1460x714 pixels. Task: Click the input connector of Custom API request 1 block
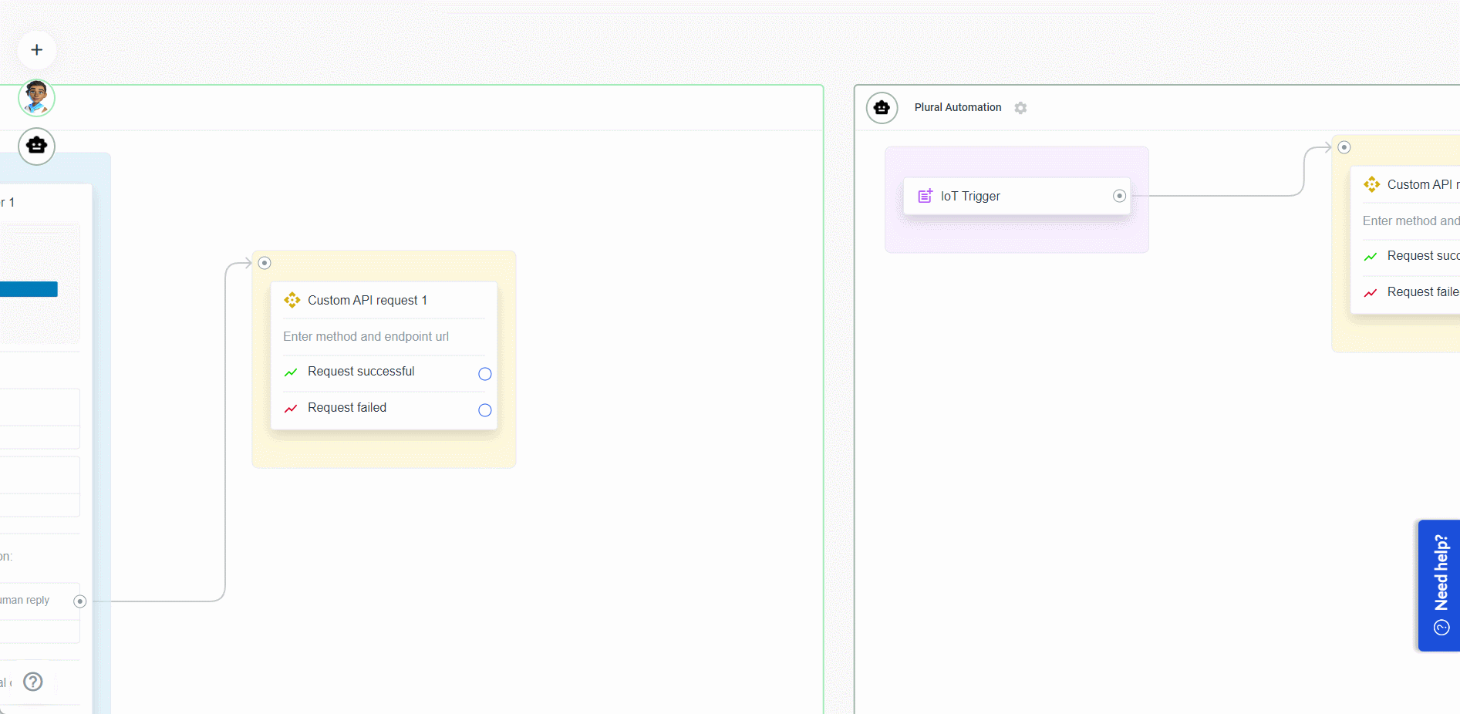[x=265, y=263]
